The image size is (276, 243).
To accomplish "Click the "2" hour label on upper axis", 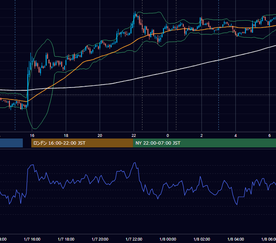I will [x=202, y=135].
